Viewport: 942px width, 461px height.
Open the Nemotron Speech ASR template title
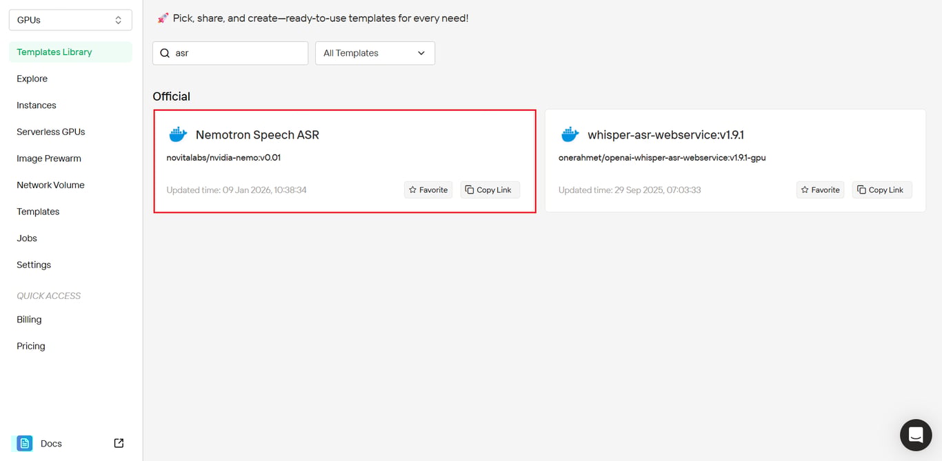click(257, 135)
